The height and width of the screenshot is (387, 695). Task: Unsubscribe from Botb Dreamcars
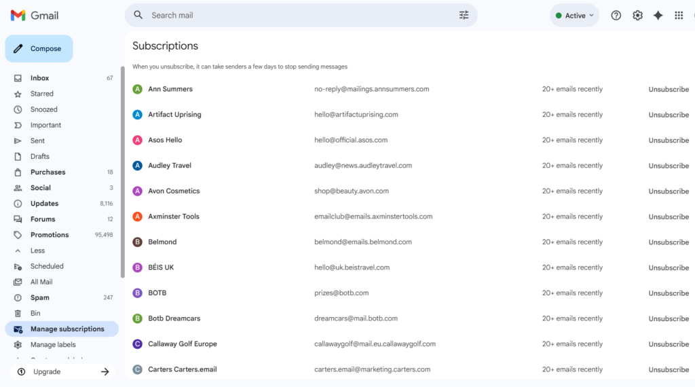click(669, 318)
